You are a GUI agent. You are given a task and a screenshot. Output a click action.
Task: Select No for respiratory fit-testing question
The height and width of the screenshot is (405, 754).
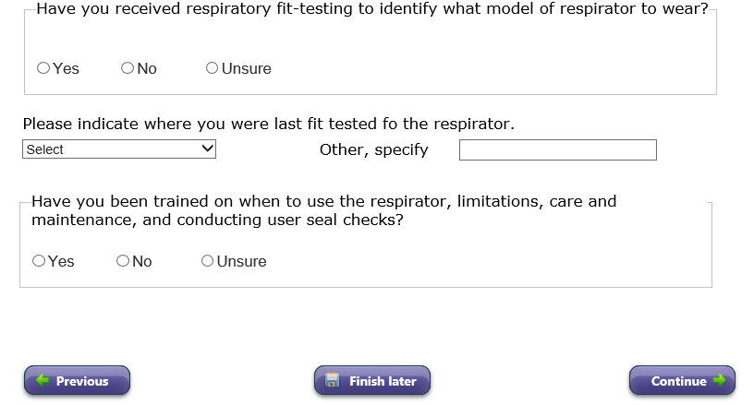pos(128,68)
